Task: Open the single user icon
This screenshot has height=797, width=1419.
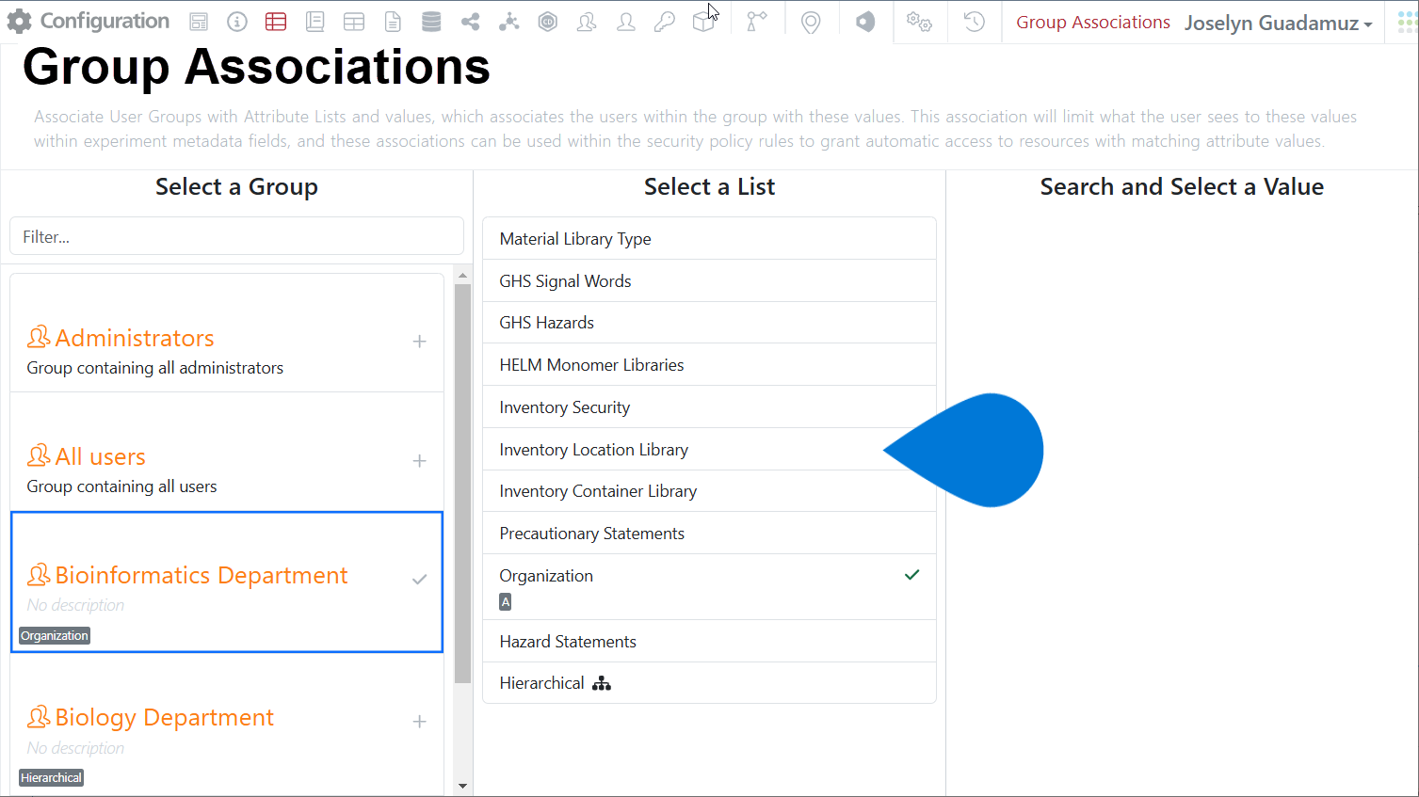Action: 626,22
